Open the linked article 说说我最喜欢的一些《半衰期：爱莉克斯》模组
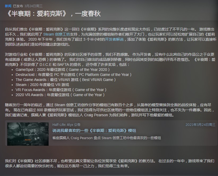Viewport: 218px width, 176px height. (x=94, y=131)
